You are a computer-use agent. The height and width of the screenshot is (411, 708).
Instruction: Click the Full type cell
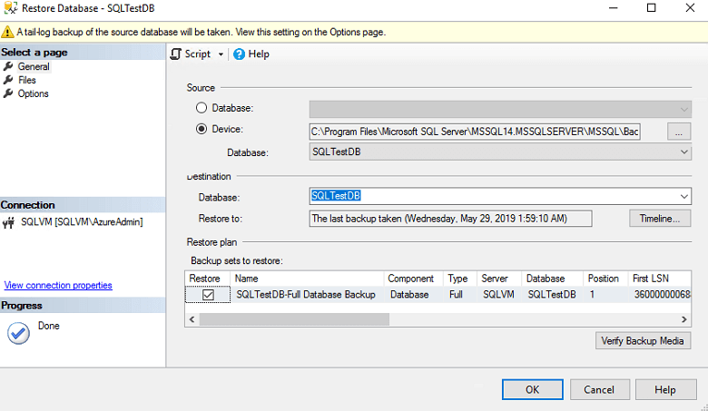pos(456,295)
